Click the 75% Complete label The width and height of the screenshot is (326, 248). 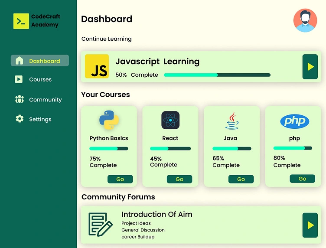pyautogui.click(x=103, y=162)
